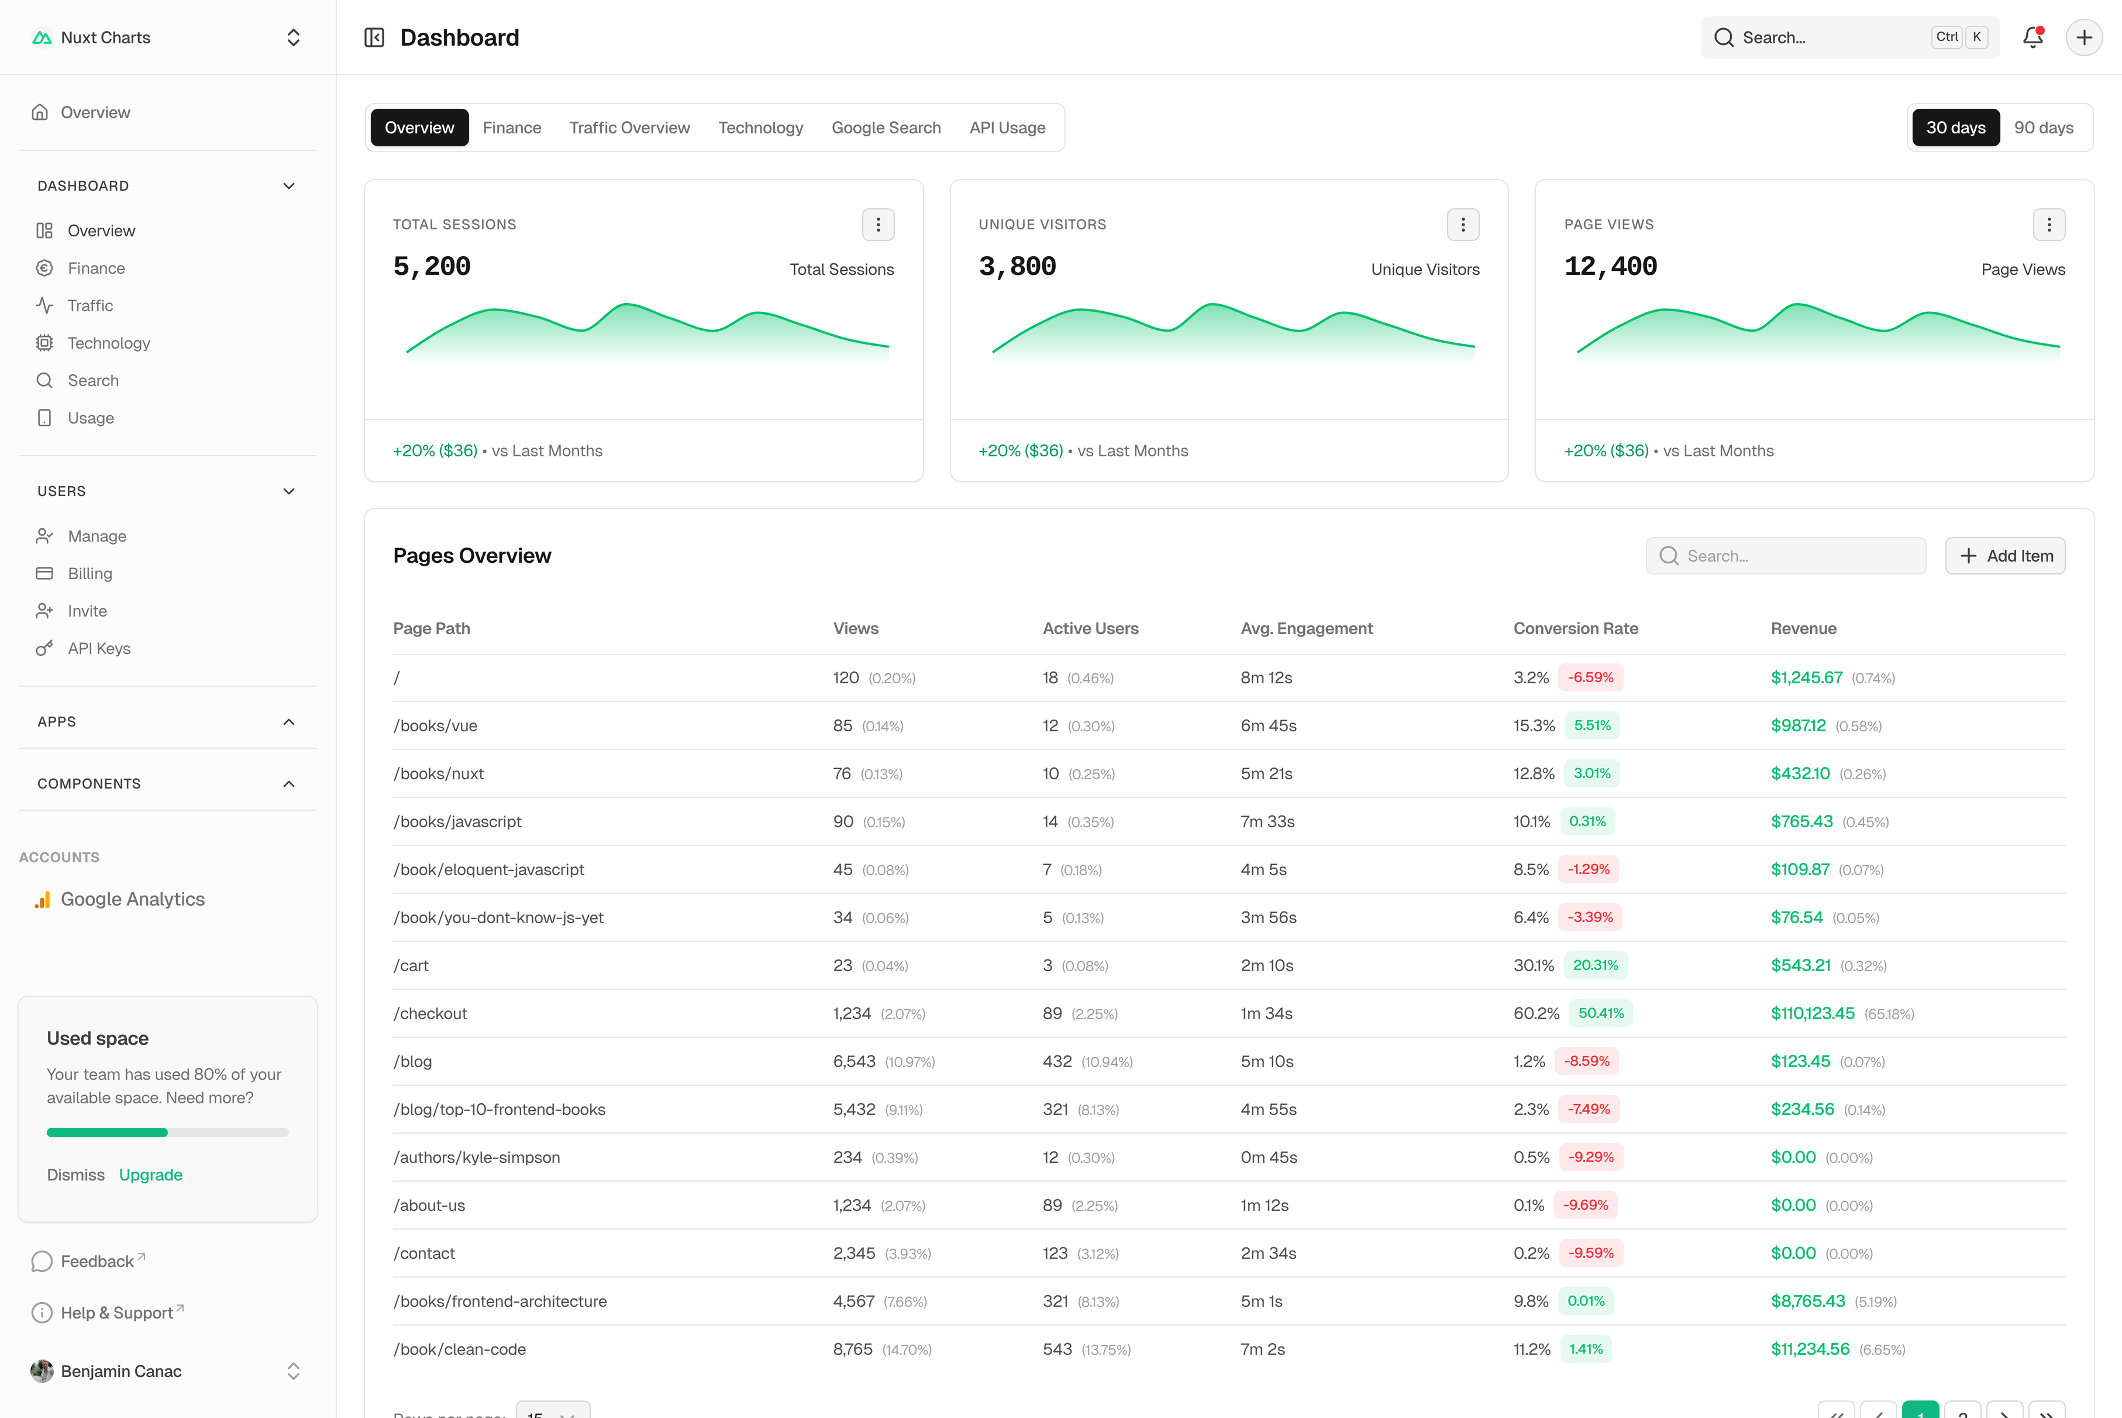Screen dimensions: 2122x1418
Task: Click the notifications bell icon
Action: (x=2033, y=37)
